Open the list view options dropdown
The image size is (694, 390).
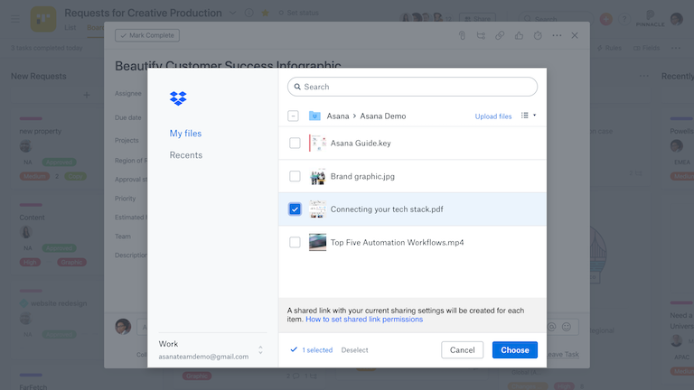pos(528,116)
